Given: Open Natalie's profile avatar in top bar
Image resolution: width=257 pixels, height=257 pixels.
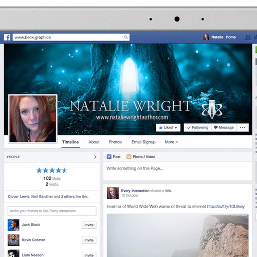Looking at the screenshot, I should tap(206, 37).
